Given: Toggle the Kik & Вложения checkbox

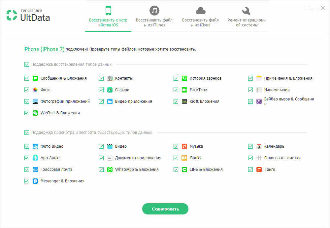Looking at the screenshot, I should click(x=176, y=101).
